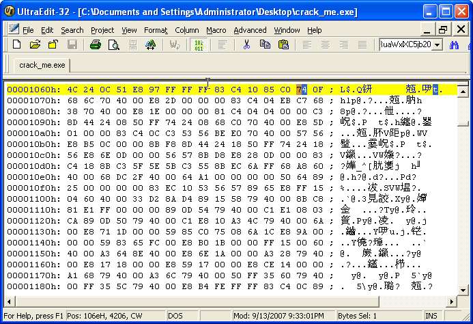Click the horizontal scrollbar thumb

(197, 301)
